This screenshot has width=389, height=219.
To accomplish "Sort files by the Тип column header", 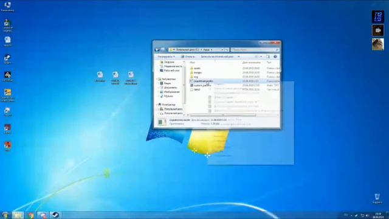I will 270,62.
